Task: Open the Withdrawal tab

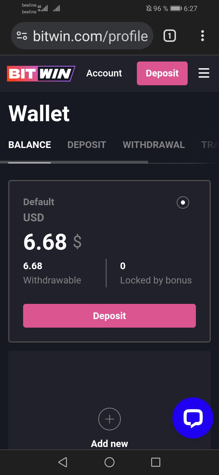Action: pos(154,145)
